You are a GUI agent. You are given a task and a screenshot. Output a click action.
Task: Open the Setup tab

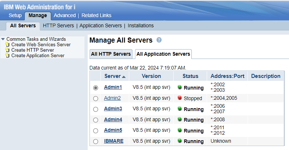[x=15, y=15]
